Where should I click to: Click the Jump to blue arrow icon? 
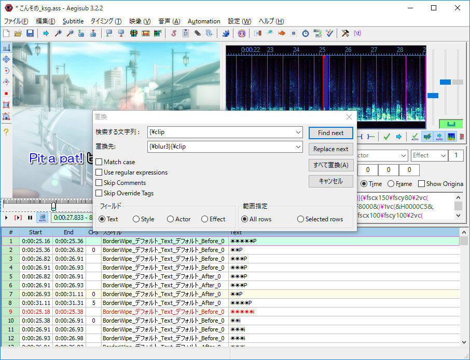[46, 33]
